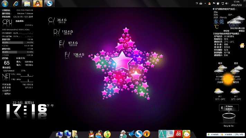Open the C:/ drive meter
The height and width of the screenshot is (138, 246).
pyautogui.click(x=57, y=21)
